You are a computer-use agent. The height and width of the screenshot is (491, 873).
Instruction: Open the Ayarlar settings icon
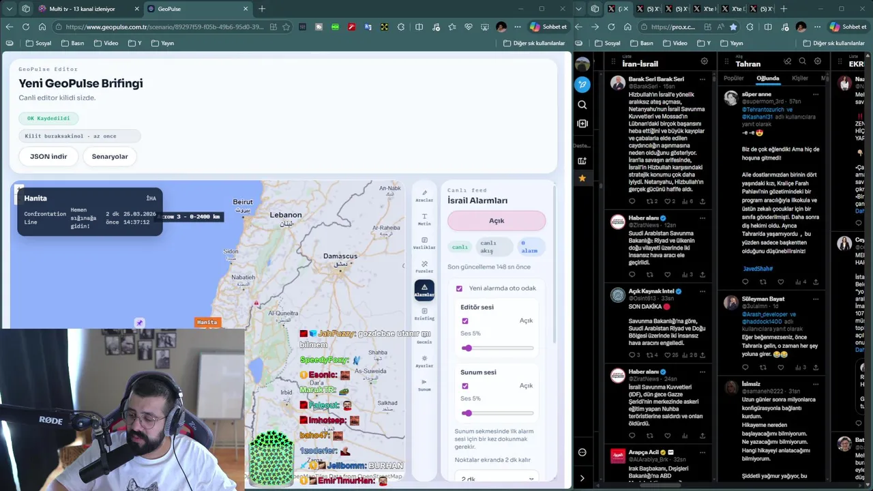(424, 361)
